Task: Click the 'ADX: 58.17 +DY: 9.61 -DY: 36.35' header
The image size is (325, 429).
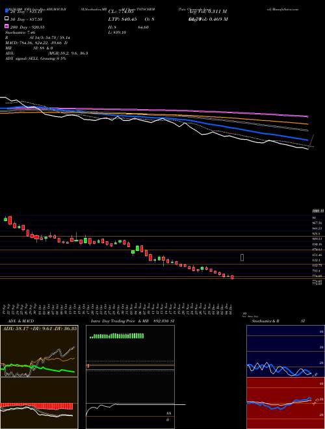Action: 40,328
